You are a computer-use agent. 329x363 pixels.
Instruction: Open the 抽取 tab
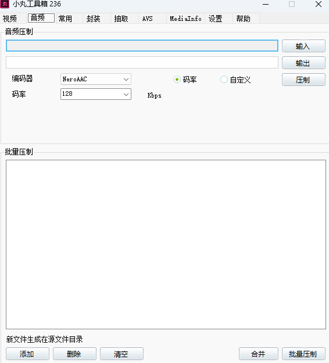coord(121,19)
